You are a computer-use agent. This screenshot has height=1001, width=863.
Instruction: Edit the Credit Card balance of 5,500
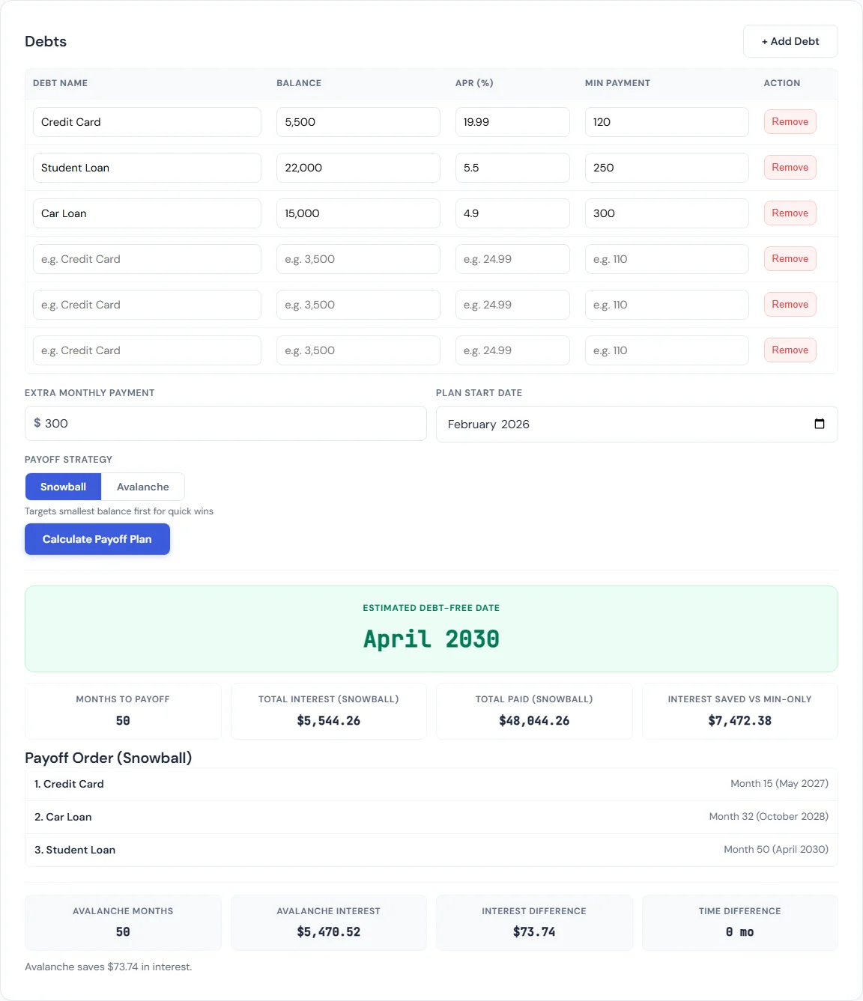tap(358, 121)
